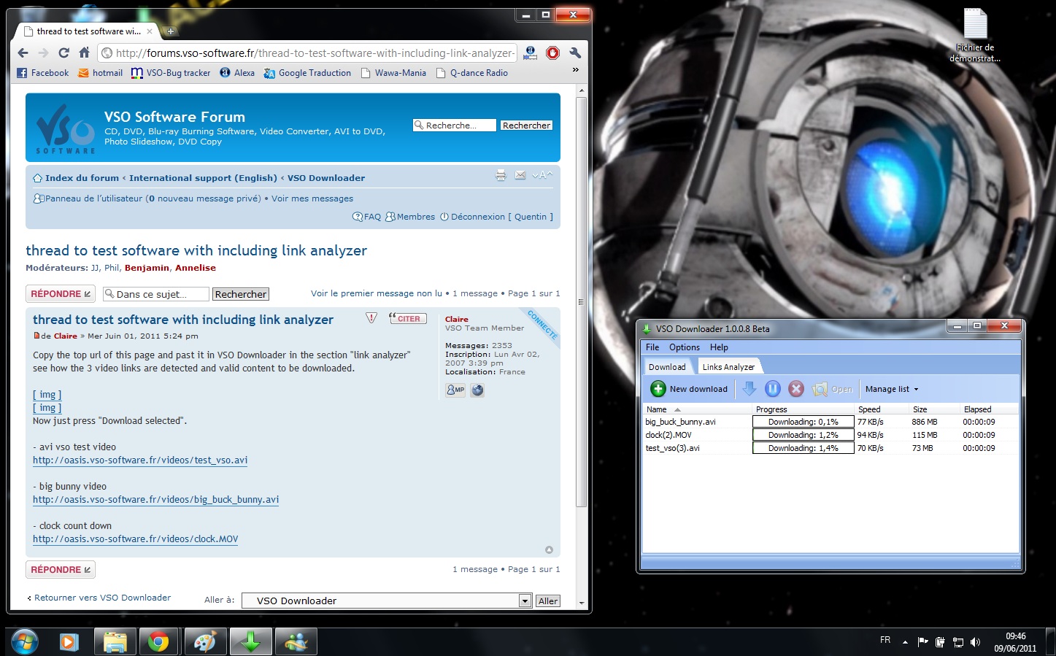Screen dimensions: 1056x656
Task: Click Rechercher button in forum header
Action: pyautogui.click(x=526, y=126)
